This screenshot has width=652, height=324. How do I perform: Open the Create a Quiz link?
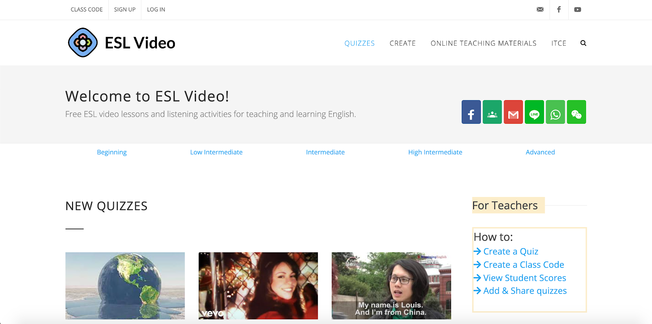(x=511, y=252)
